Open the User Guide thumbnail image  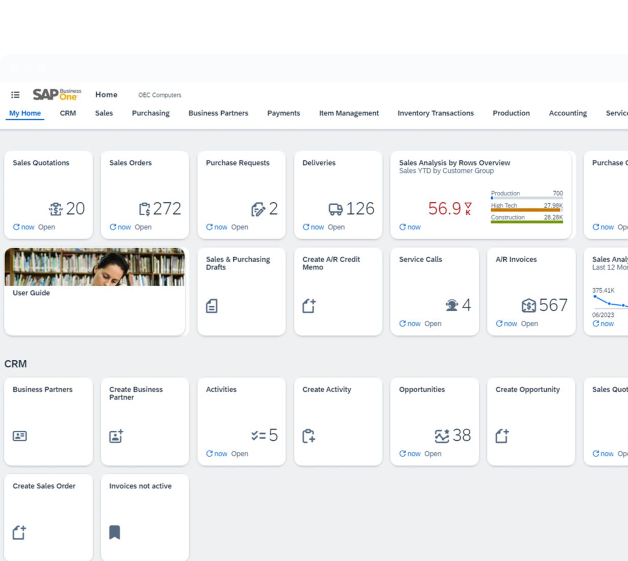(x=95, y=267)
